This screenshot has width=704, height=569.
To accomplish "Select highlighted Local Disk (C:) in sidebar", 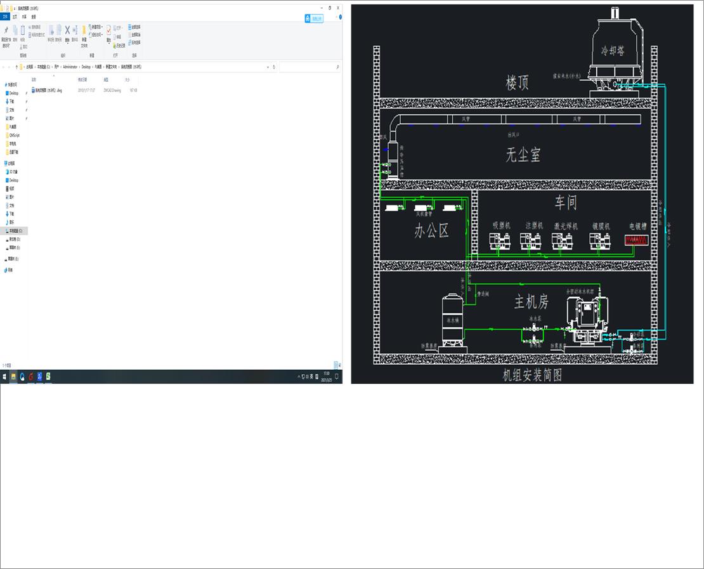I will (14, 231).
